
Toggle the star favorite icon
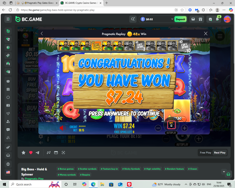pyautogui.click(x=24, y=153)
